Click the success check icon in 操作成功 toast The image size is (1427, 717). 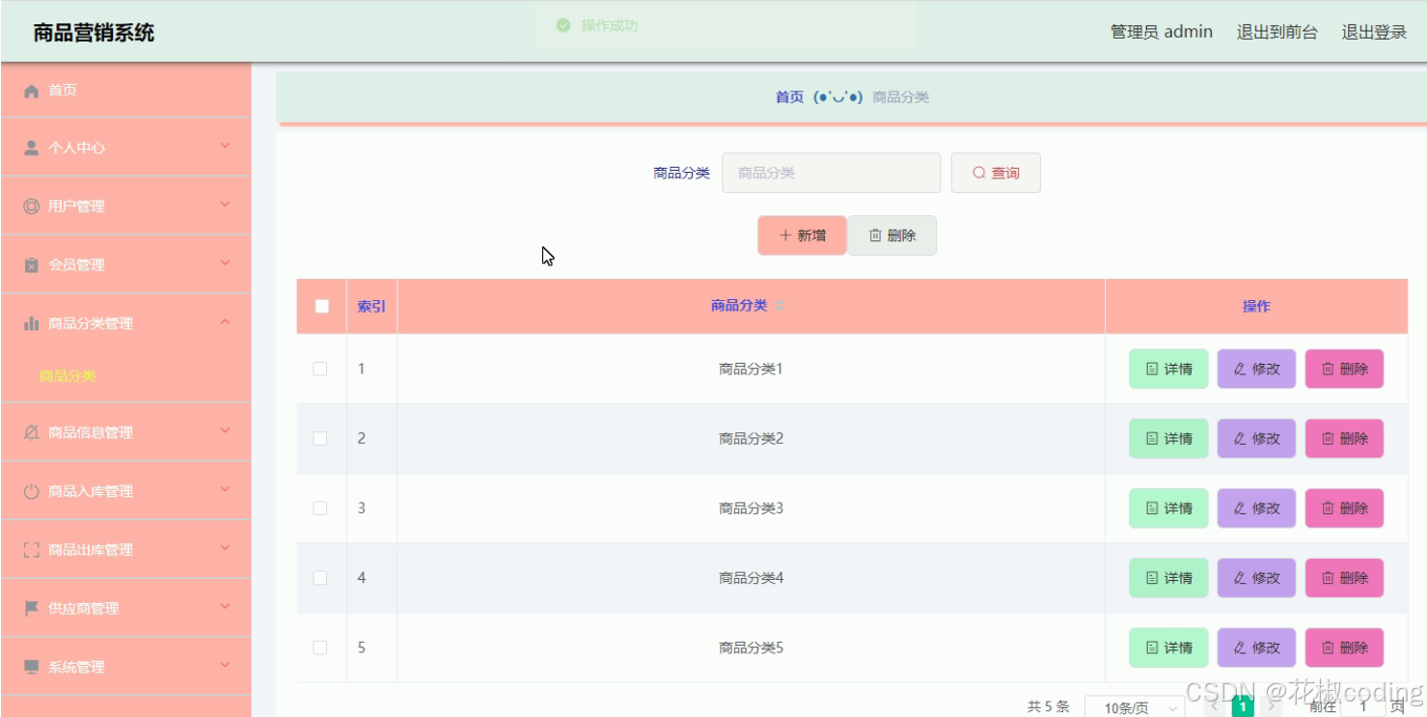tap(563, 25)
